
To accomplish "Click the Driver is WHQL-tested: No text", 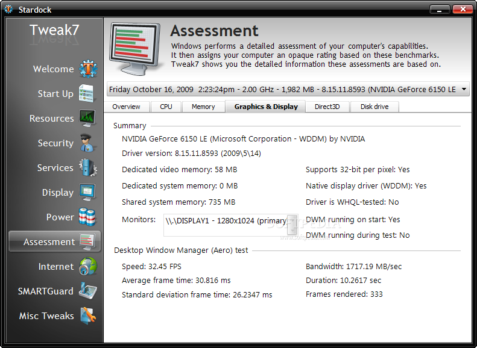I will [x=352, y=202].
